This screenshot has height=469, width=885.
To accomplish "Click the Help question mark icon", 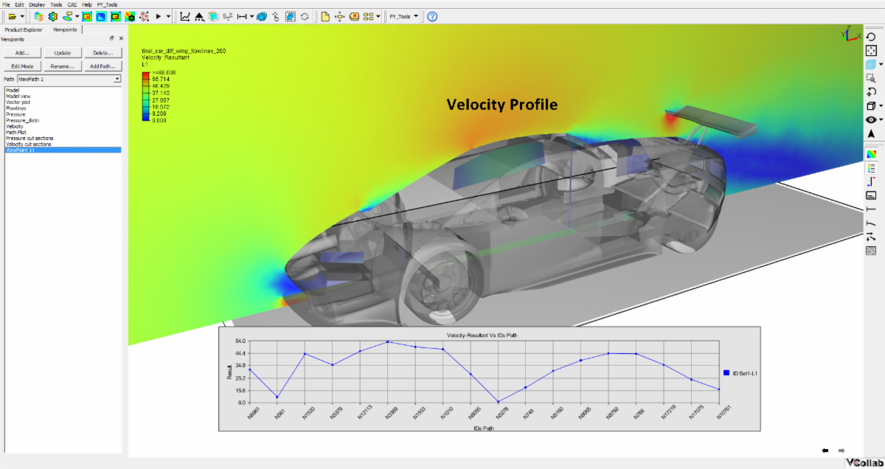I will point(432,16).
